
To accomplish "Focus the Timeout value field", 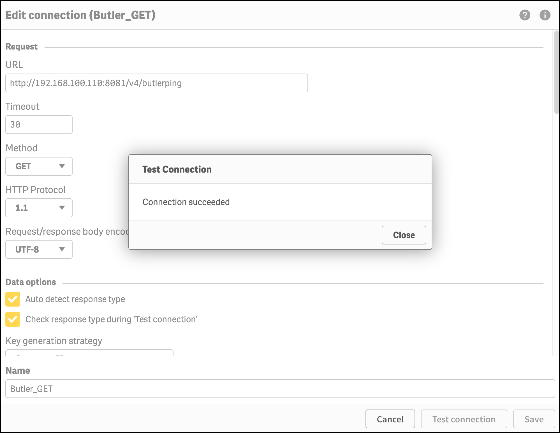I will (x=39, y=124).
